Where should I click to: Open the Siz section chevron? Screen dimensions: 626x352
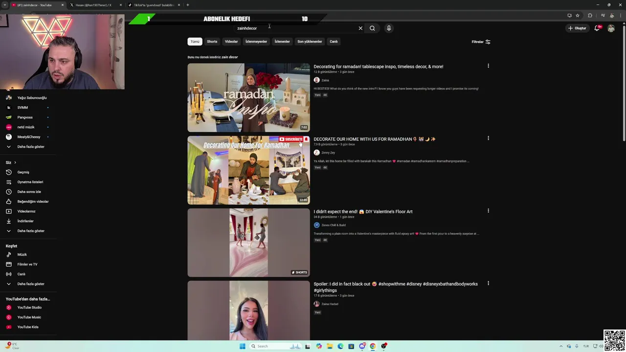point(15,162)
